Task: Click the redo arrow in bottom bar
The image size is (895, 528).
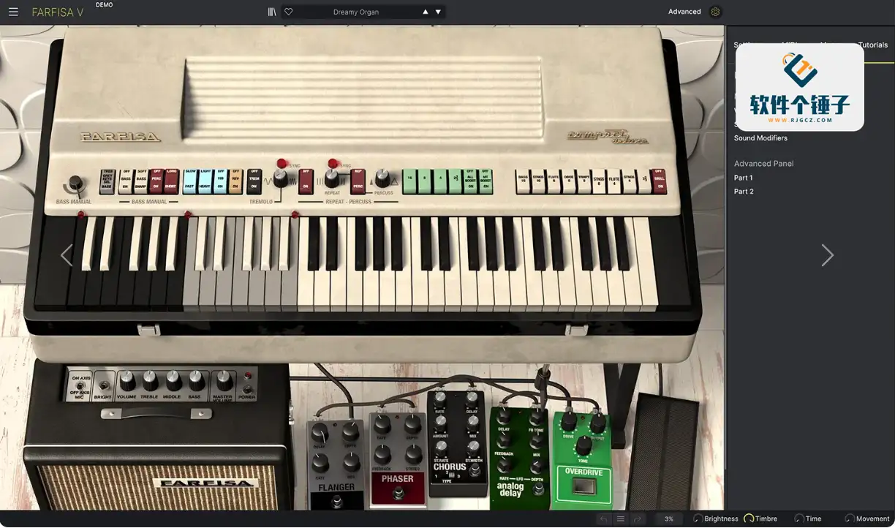Action: tap(638, 519)
